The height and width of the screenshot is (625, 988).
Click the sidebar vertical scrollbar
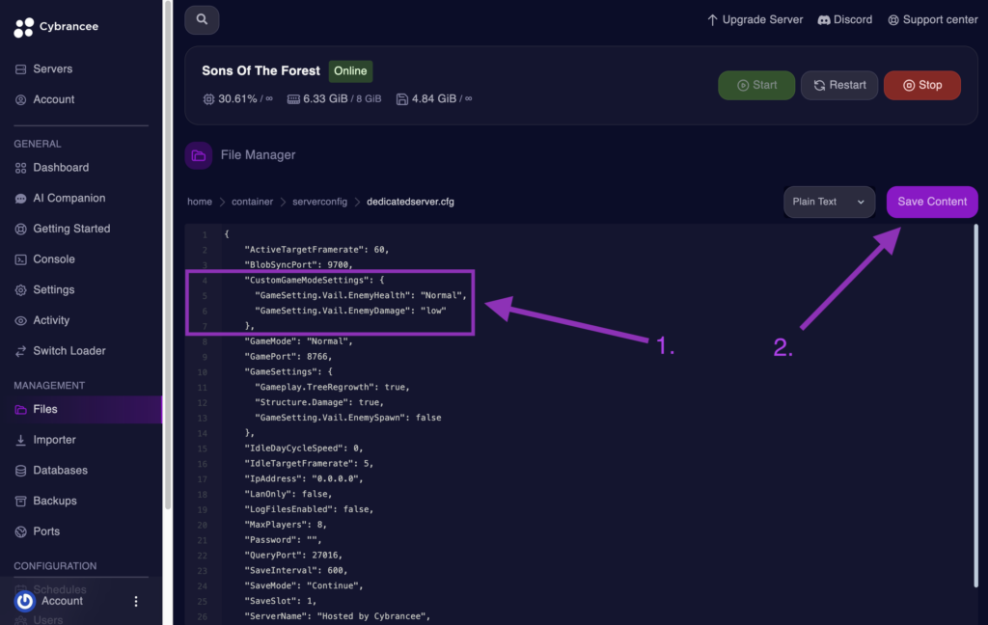pyautogui.click(x=168, y=256)
